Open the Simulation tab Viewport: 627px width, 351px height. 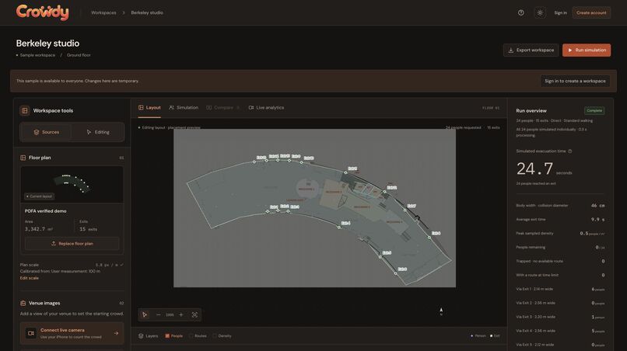click(x=184, y=108)
